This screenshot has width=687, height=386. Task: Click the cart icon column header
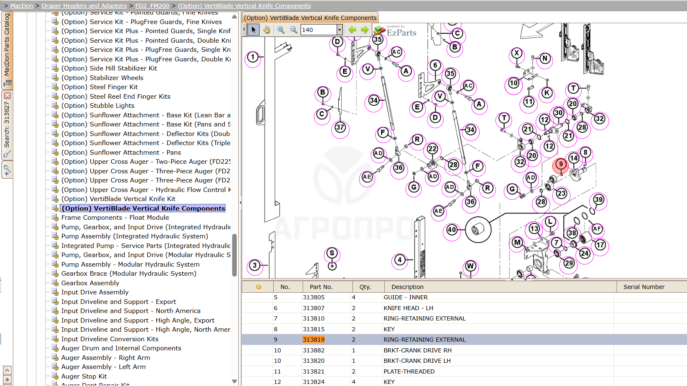tap(258, 287)
